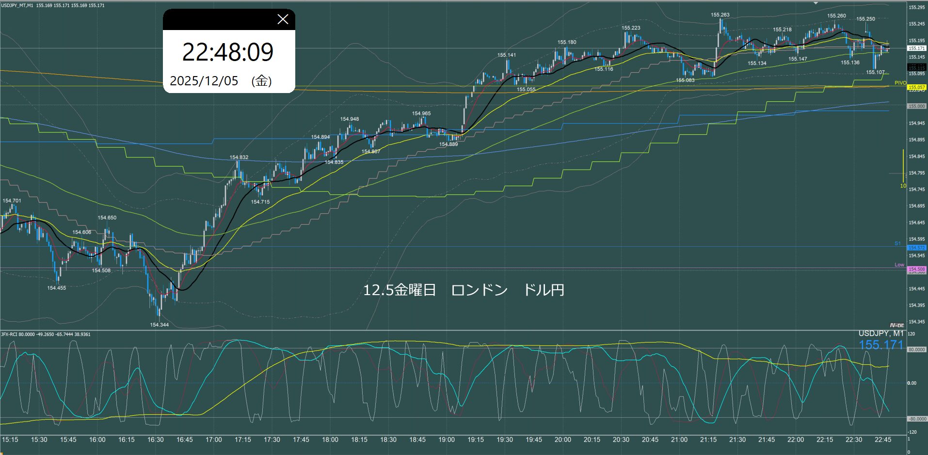The width and height of the screenshot is (928, 455).
Task: Click the gray 155.000 level price tag
Action: coord(916,106)
